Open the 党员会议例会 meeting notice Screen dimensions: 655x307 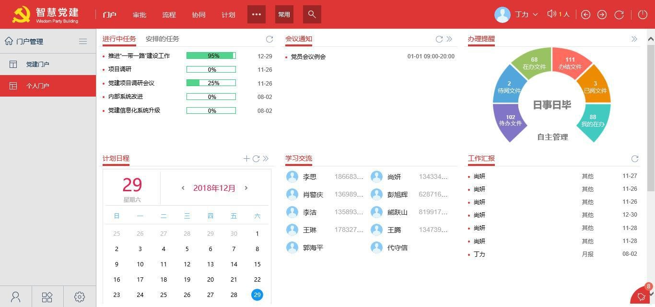[x=308, y=56]
